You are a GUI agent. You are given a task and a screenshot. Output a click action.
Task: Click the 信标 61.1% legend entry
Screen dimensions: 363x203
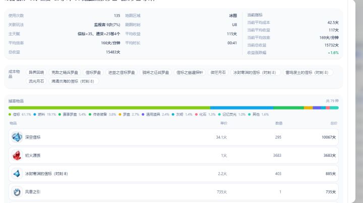[20, 115]
